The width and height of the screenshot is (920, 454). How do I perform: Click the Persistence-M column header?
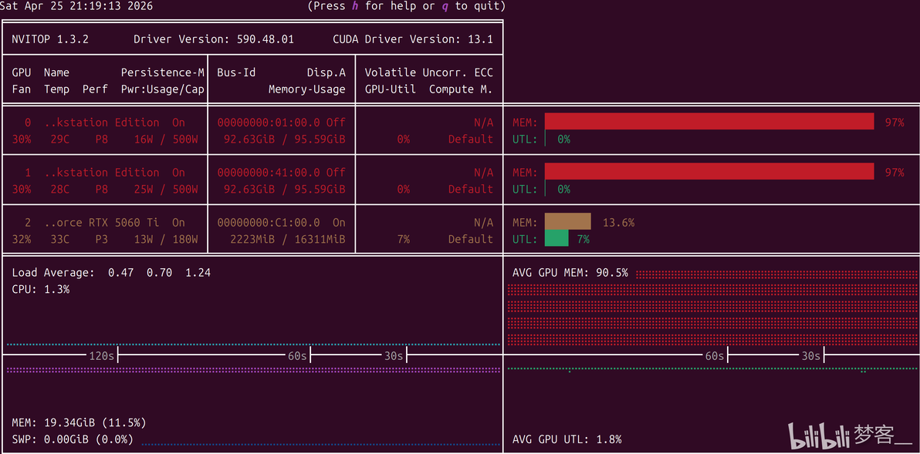point(163,72)
